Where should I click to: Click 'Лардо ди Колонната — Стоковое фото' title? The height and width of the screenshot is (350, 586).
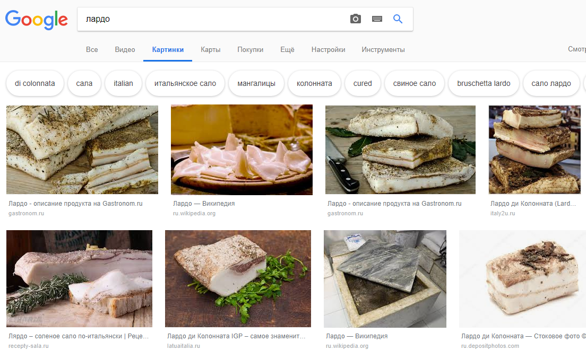click(x=523, y=336)
